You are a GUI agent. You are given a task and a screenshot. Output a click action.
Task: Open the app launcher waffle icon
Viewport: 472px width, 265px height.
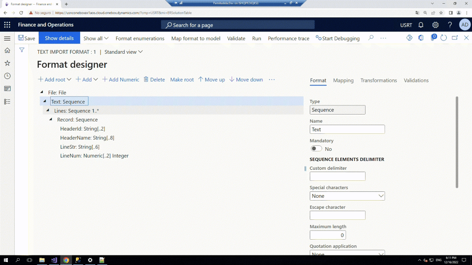[7, 25]
